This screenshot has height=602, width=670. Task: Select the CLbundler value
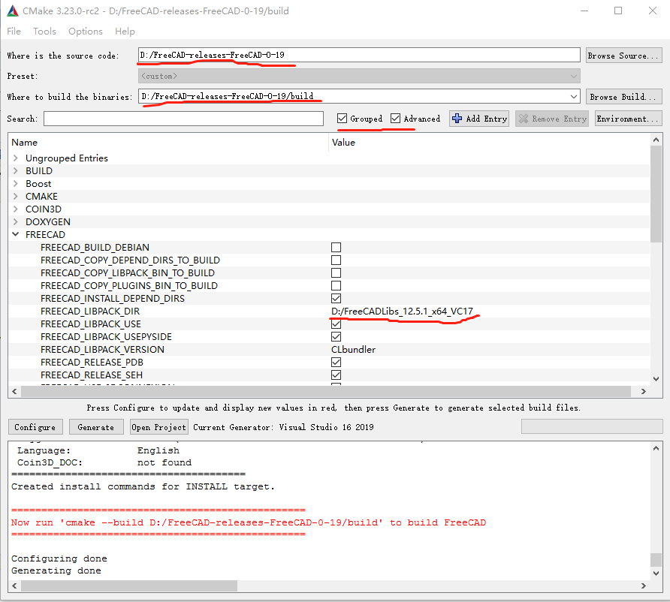(x=353, y=349)
